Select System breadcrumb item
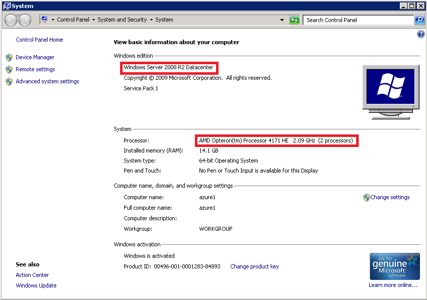The width and height of the screenshot is (427, 300). coord(164,20)
